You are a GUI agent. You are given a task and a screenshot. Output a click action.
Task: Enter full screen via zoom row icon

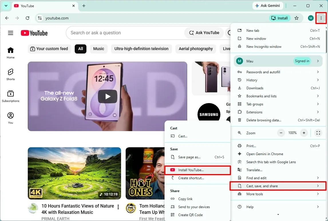pyautogui.click(x=318, y=133)
